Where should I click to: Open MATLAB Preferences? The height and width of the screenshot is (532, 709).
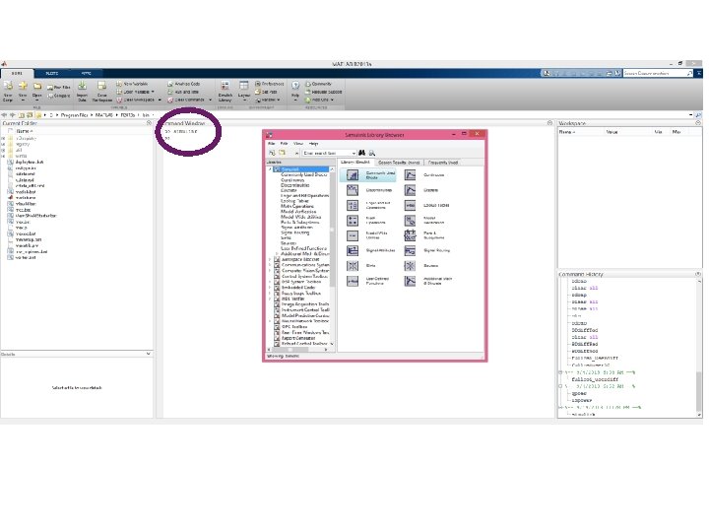pos(270,84)
